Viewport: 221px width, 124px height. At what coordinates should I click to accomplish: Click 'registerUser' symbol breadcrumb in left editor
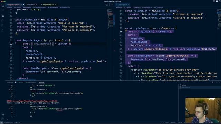point(65,8)
